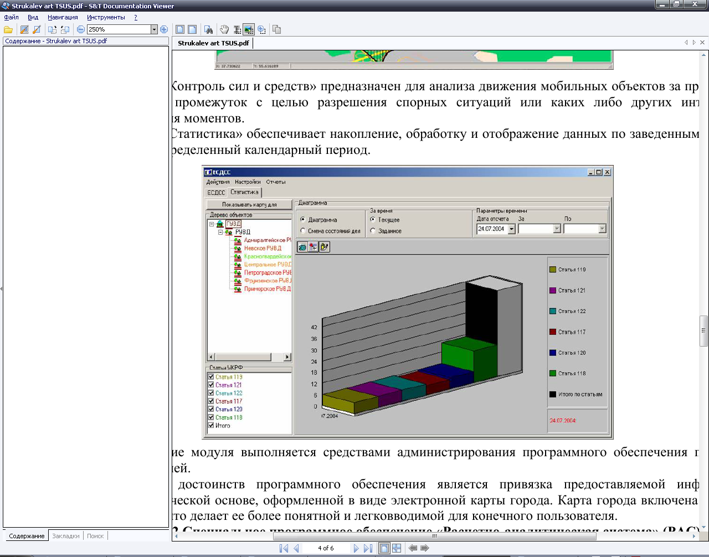Switch to single page view mode

pyautogui.click(x=384, y=548)
